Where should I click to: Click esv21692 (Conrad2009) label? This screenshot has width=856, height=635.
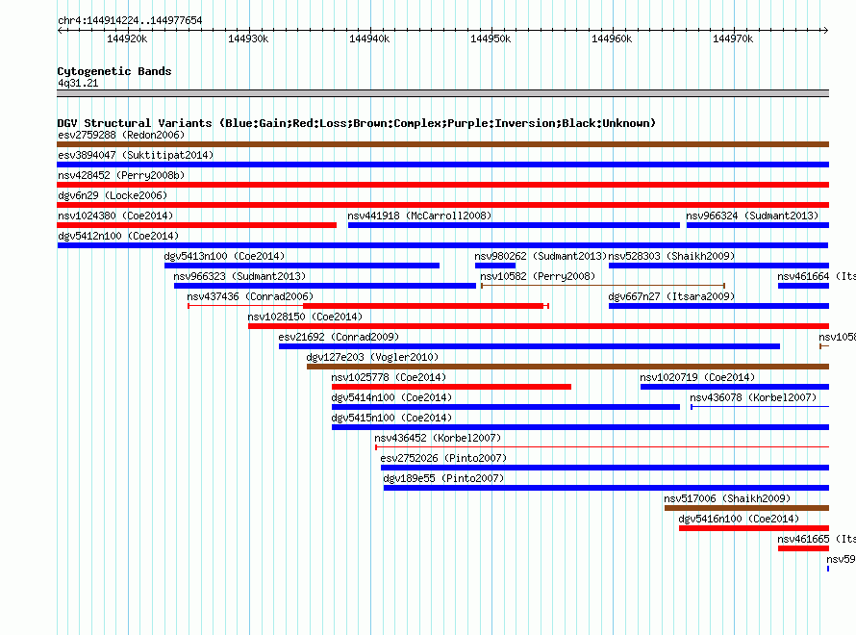point(339,337)
